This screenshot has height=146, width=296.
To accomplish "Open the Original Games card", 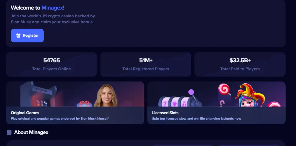I will tap(75, 103).
